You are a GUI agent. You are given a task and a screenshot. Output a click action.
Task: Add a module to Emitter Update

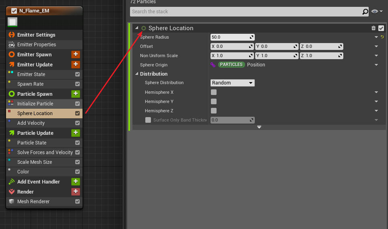point(76,64)
